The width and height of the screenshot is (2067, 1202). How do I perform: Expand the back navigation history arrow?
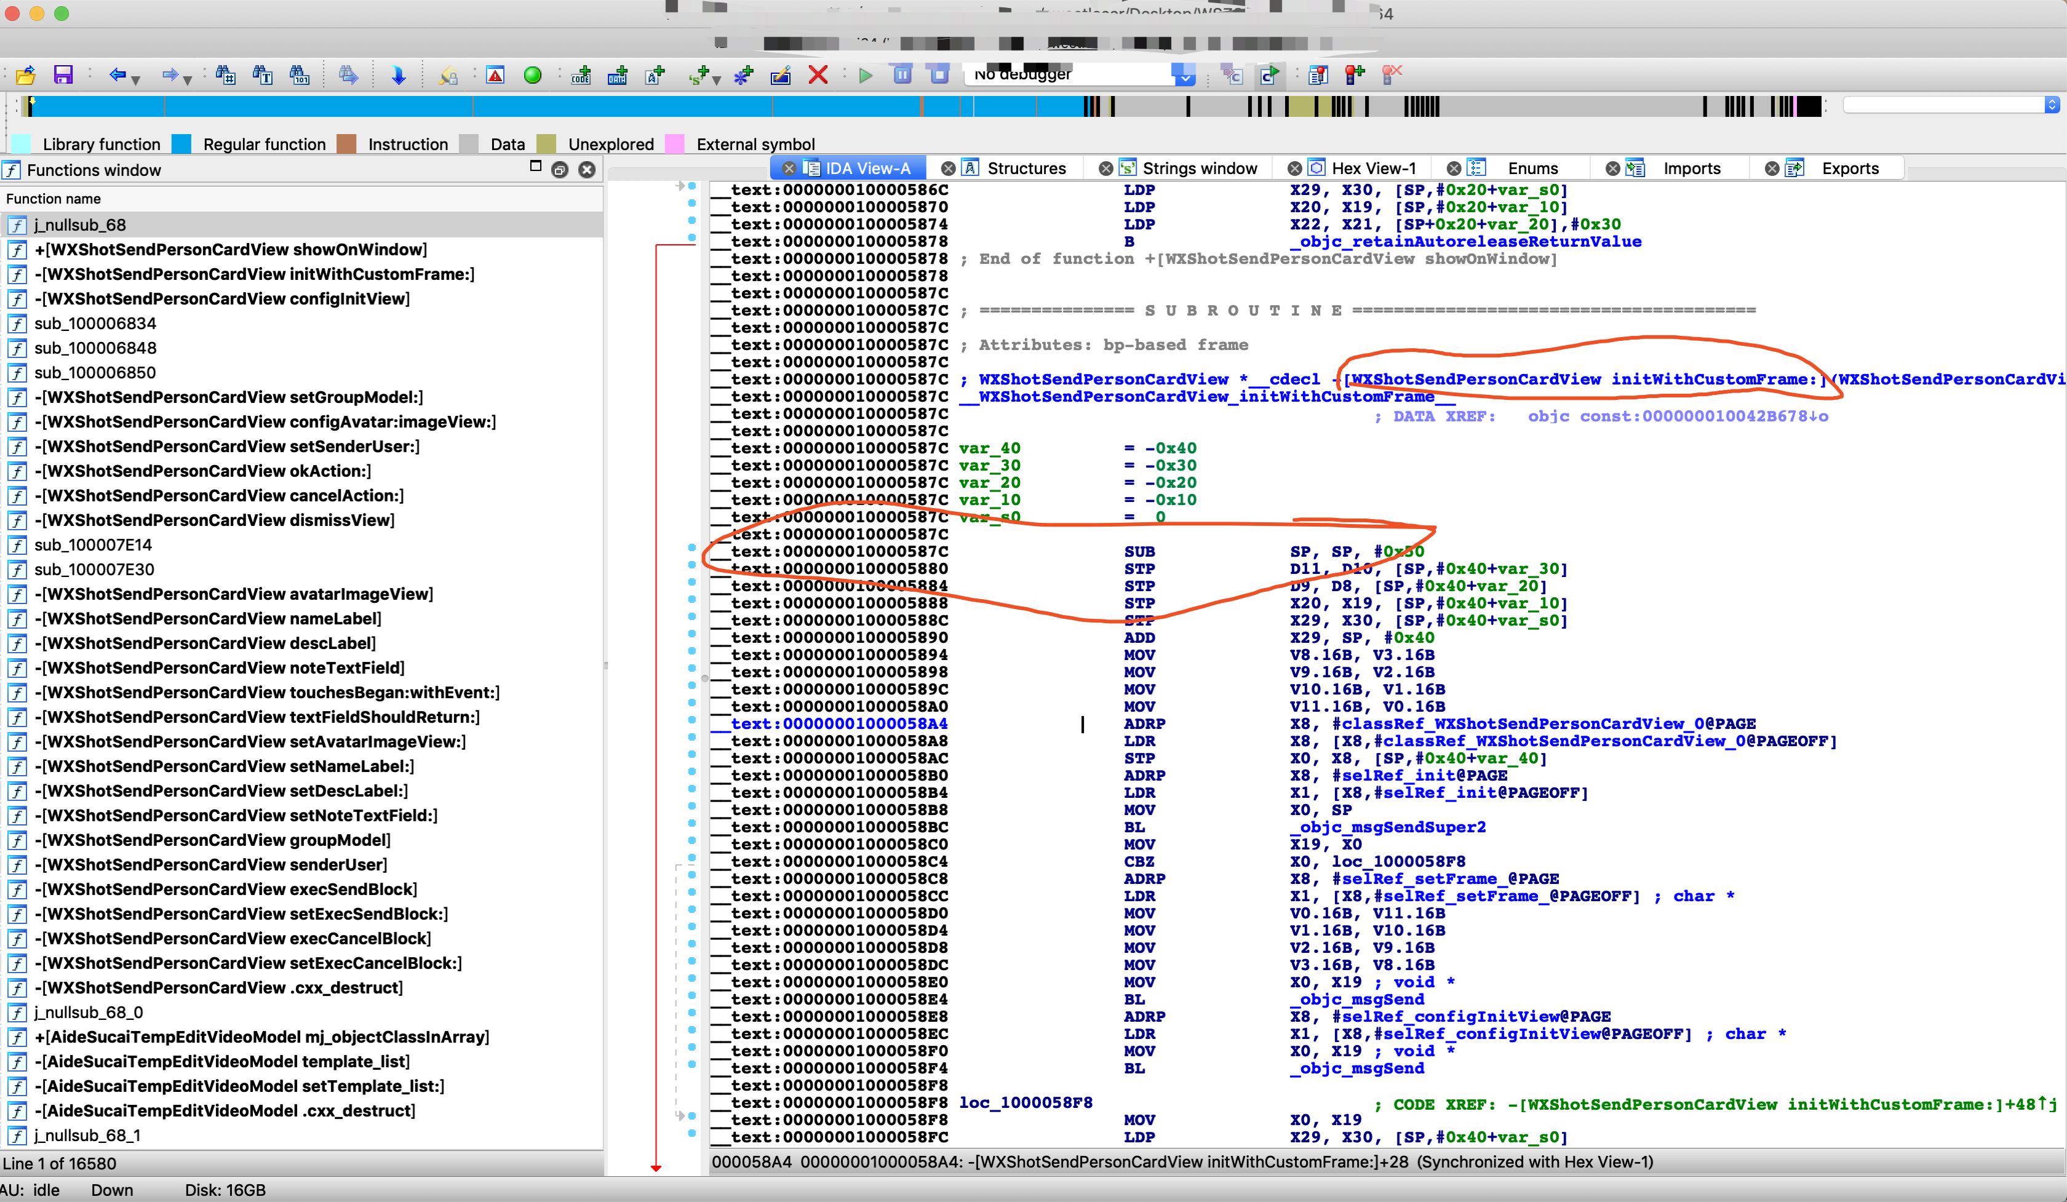[x=135, y=79]
